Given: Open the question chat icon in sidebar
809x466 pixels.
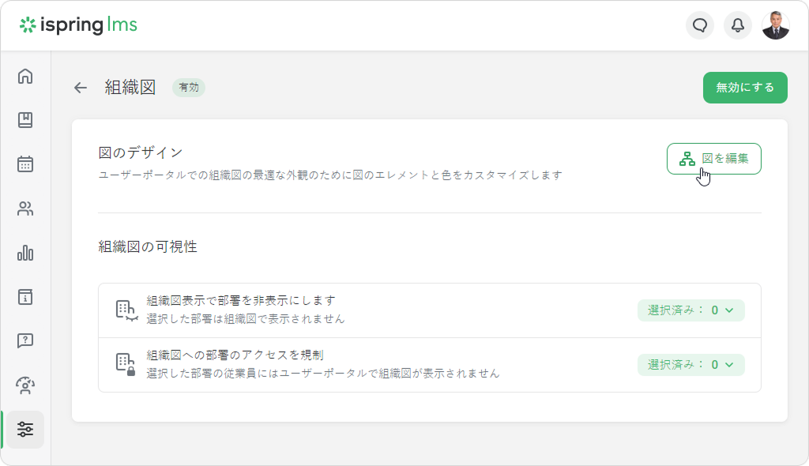Looking at the screenshot, I should tap(25, 341).
